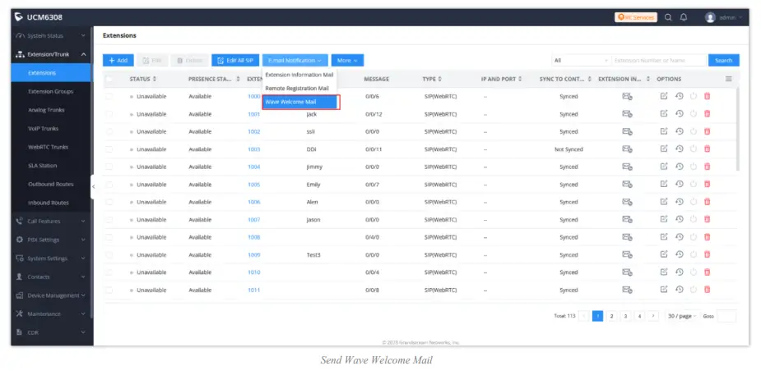Go to next page arrow in pagination
This screenshot has height=375, width=761.
(x=653, y=316)
